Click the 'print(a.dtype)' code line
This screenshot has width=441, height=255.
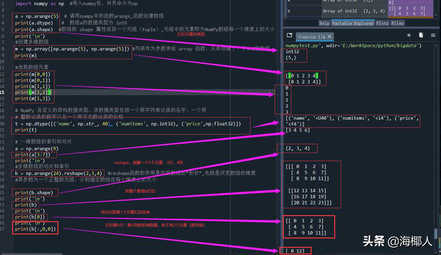click(34, 23)
